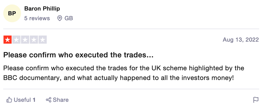Click the Useful count number 1
This screenshot has height=105, width=264.
pyautogui.click(x=34, y=100)
